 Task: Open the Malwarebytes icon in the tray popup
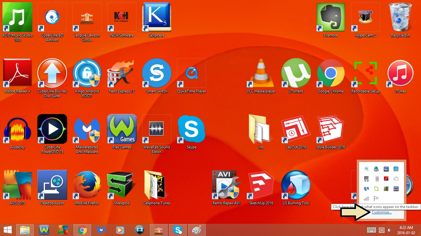tap(366, 188)
